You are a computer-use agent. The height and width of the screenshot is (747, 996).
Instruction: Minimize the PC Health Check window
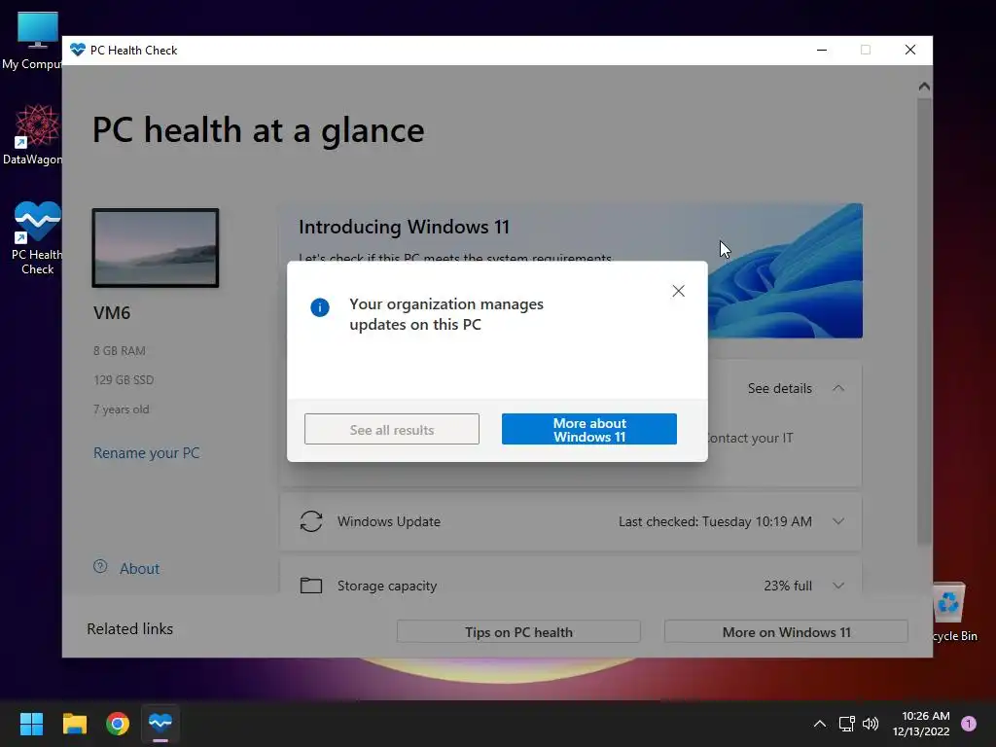point(822,50)
